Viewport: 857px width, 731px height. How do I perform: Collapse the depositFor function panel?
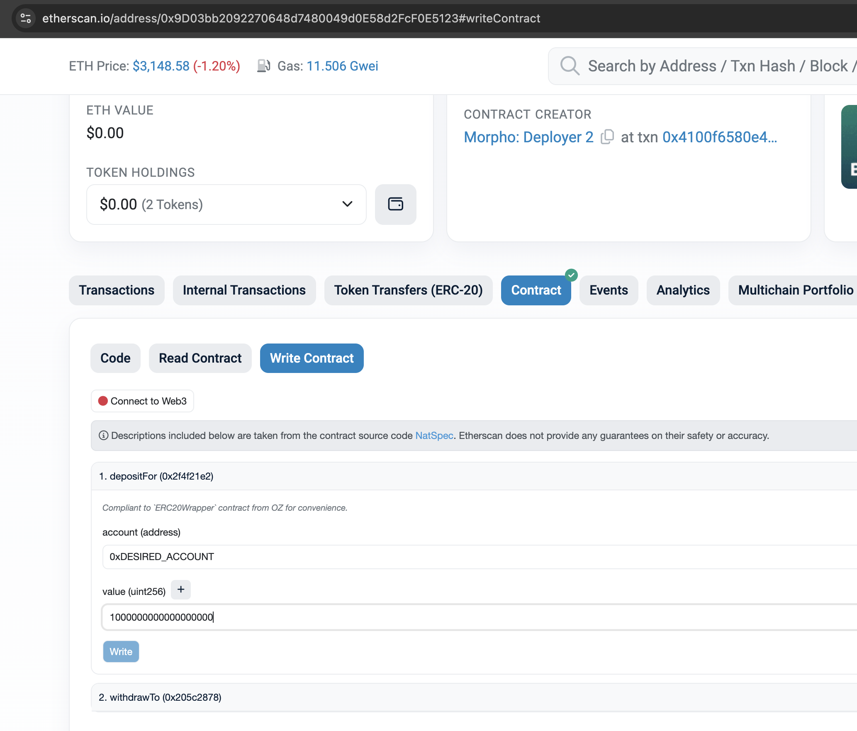click(156, 476)
